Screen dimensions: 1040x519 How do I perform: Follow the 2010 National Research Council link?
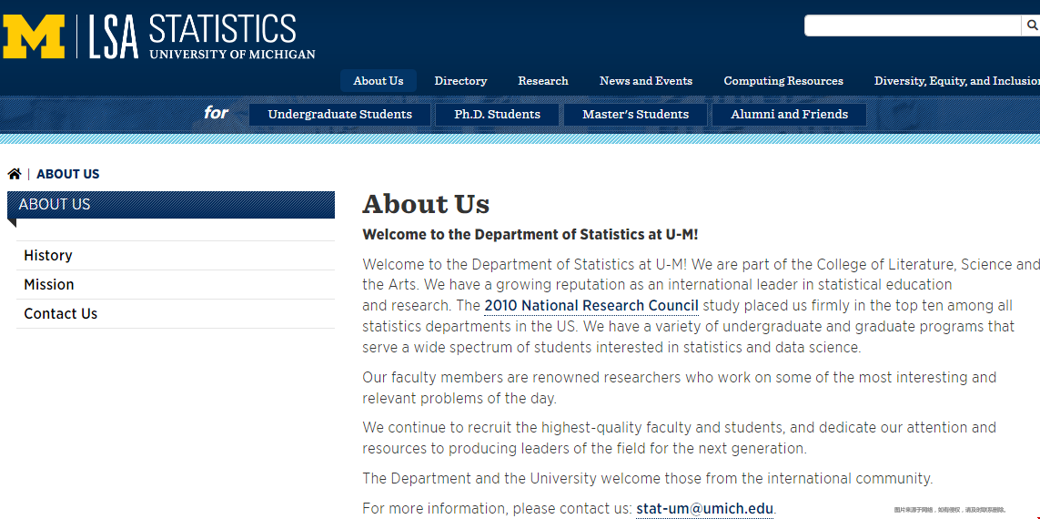click(x=591, y=306)
